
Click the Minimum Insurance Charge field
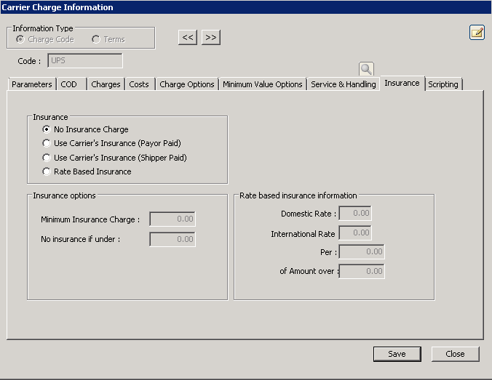click(x=172, y=219)
